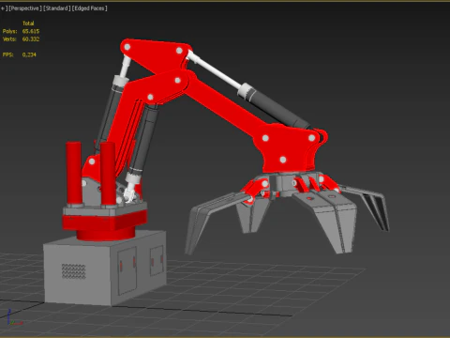Open the [Edged Faces] per-view preference menu
This screenshot has height=338, width=450.
(90, 8)
